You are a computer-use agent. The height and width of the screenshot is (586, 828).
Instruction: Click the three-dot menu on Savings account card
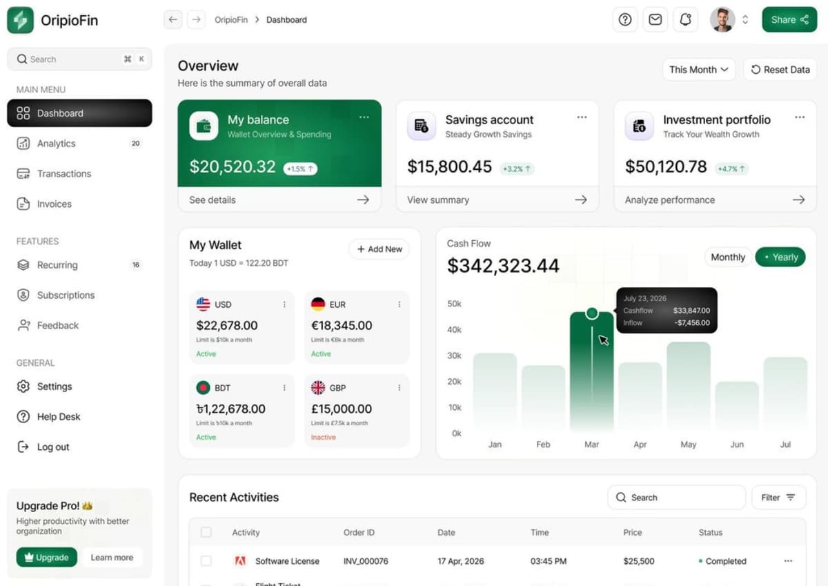point(582,117)
